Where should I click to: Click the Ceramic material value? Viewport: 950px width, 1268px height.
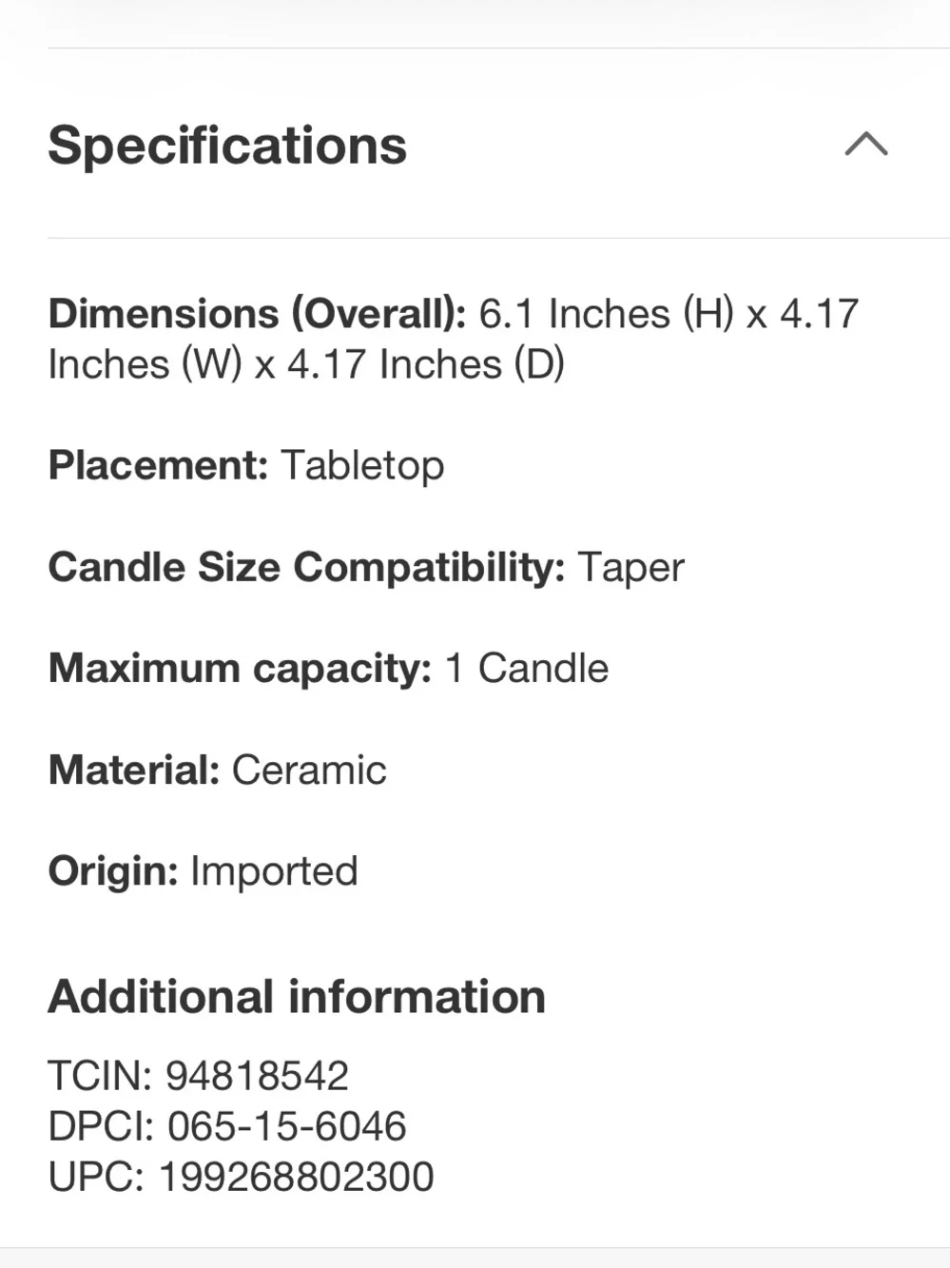[309, 770]
